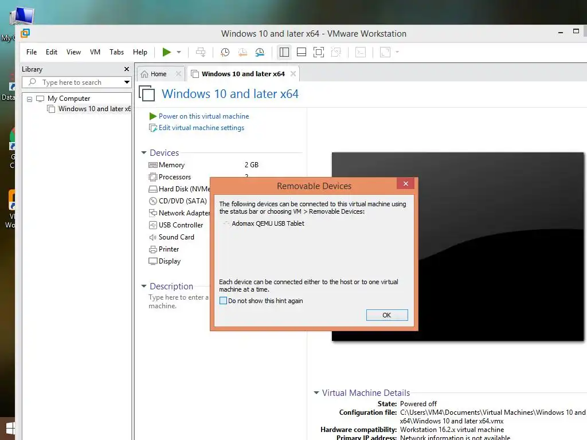Select the Hard Disk (NVMe) device
This screenshot has height=440, width=587.
click(179, 189)
